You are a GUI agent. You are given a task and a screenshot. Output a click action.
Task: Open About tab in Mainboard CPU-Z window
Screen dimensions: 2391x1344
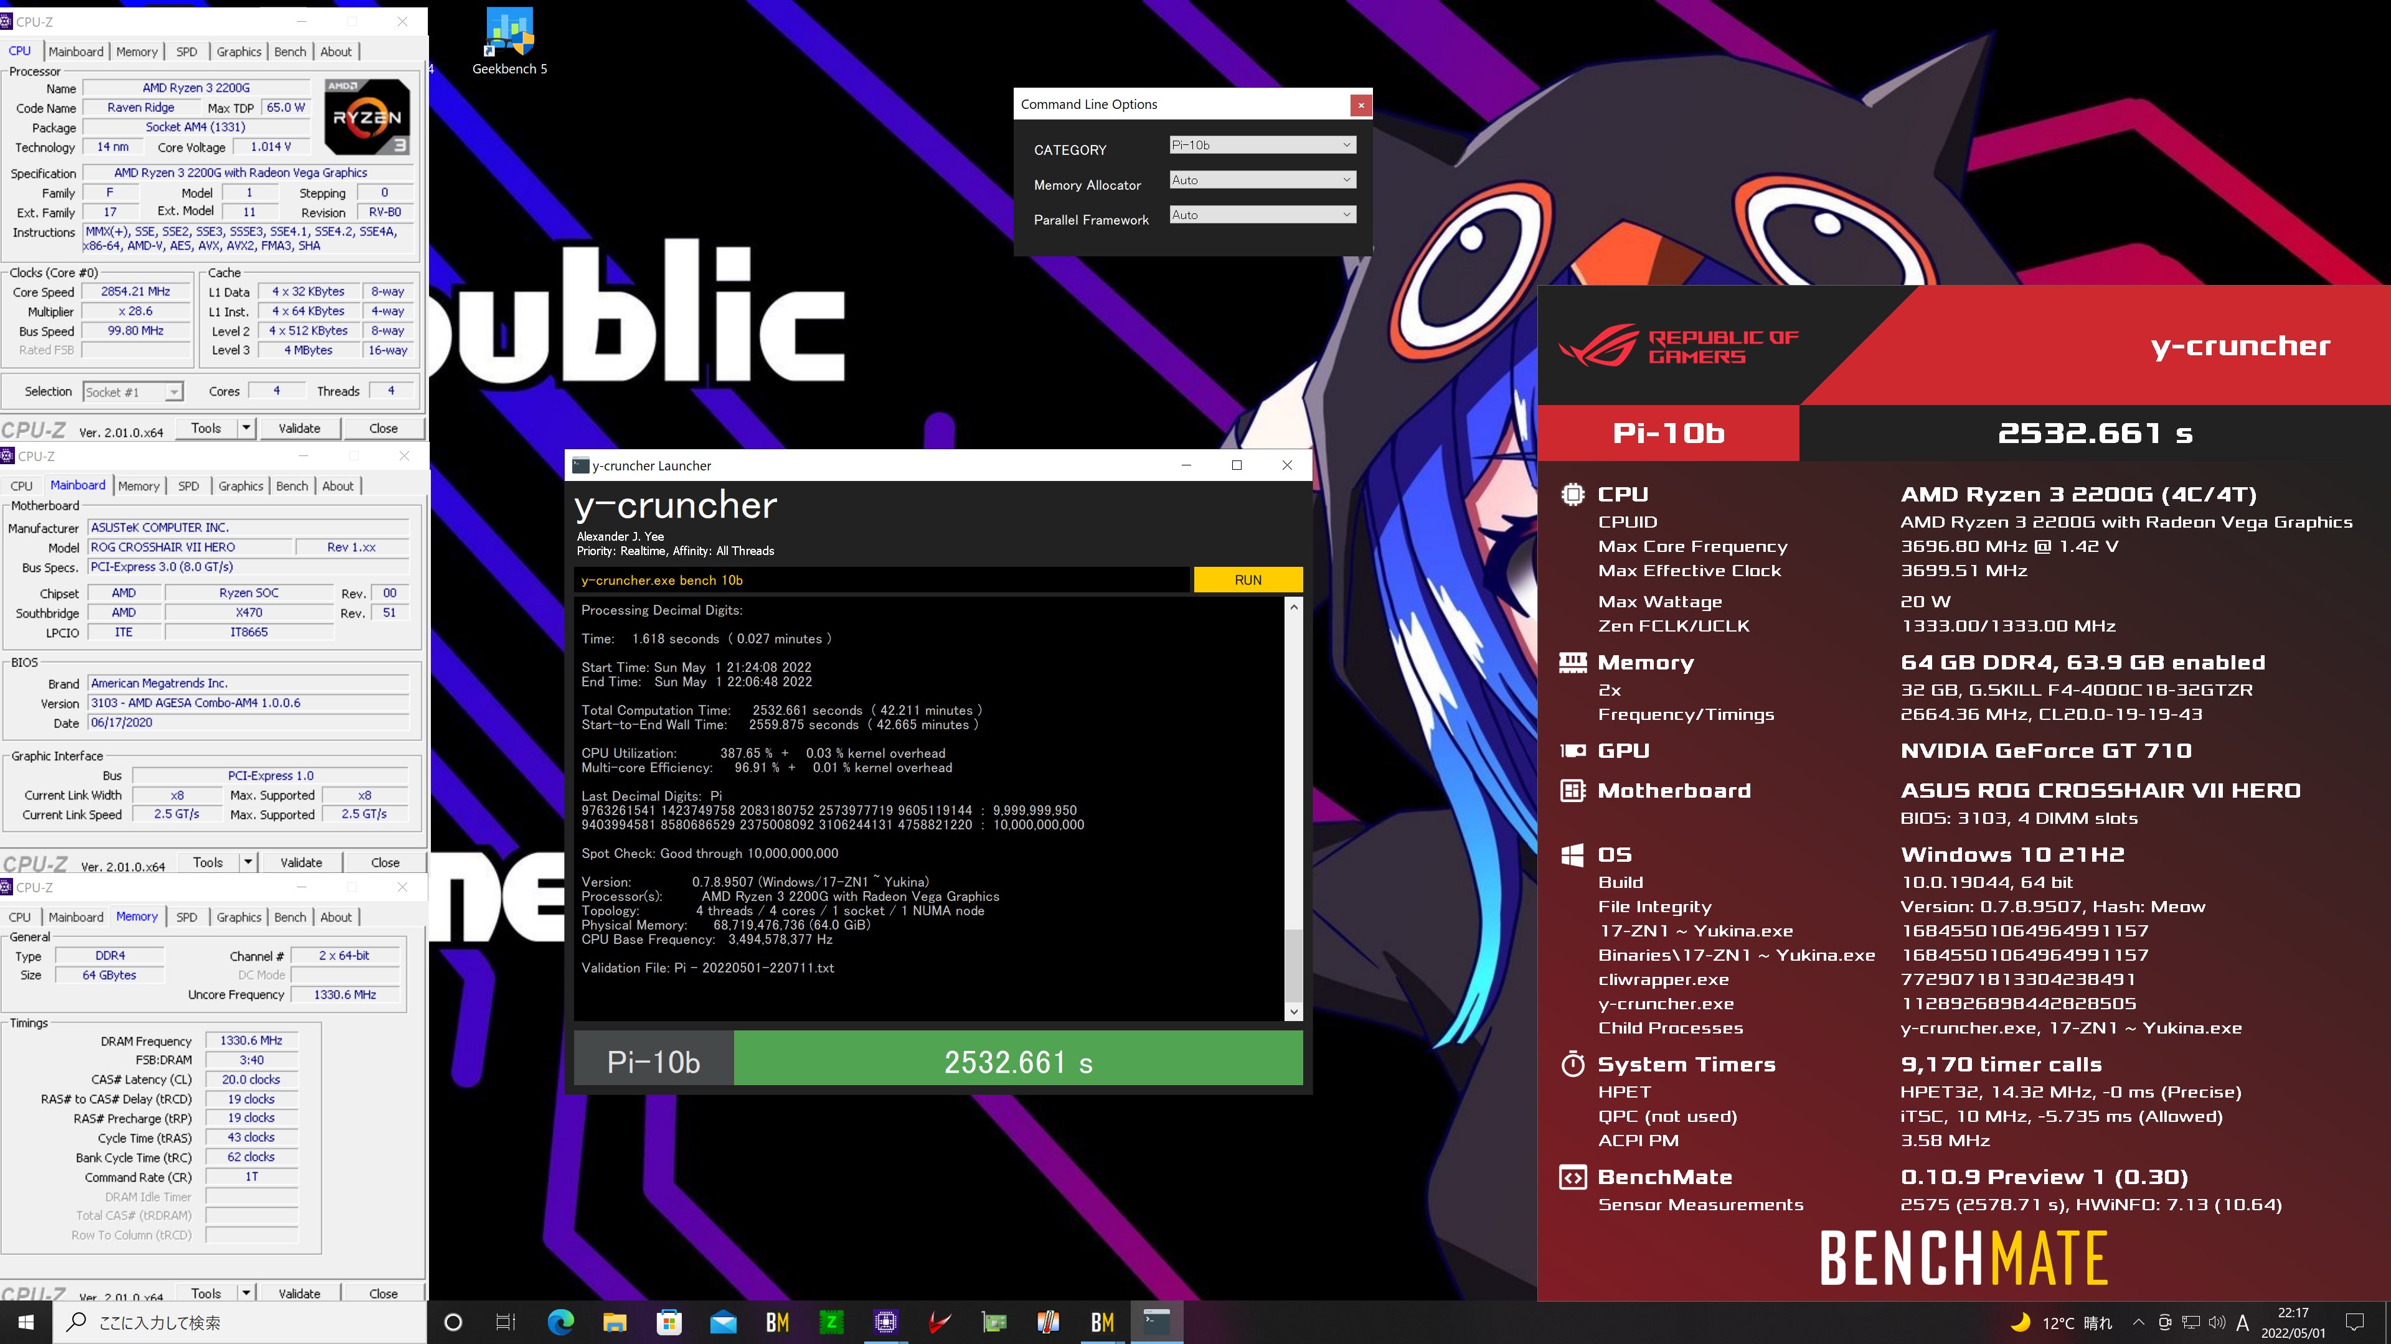click(x=338, y=486)
